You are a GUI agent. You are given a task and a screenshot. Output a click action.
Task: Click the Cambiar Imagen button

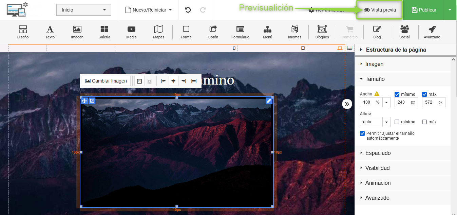tap(106, 81)
